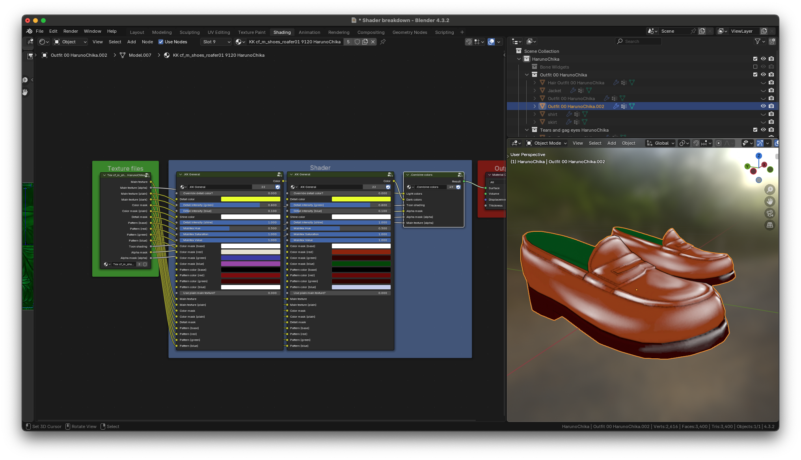The image size is (801, 460).
Task: Click yellow Detail color swatch in first node
Action: (250, 199)
